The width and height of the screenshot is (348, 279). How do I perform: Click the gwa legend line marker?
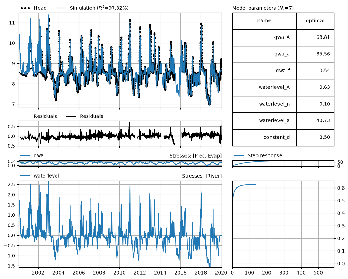pos(25,156)
